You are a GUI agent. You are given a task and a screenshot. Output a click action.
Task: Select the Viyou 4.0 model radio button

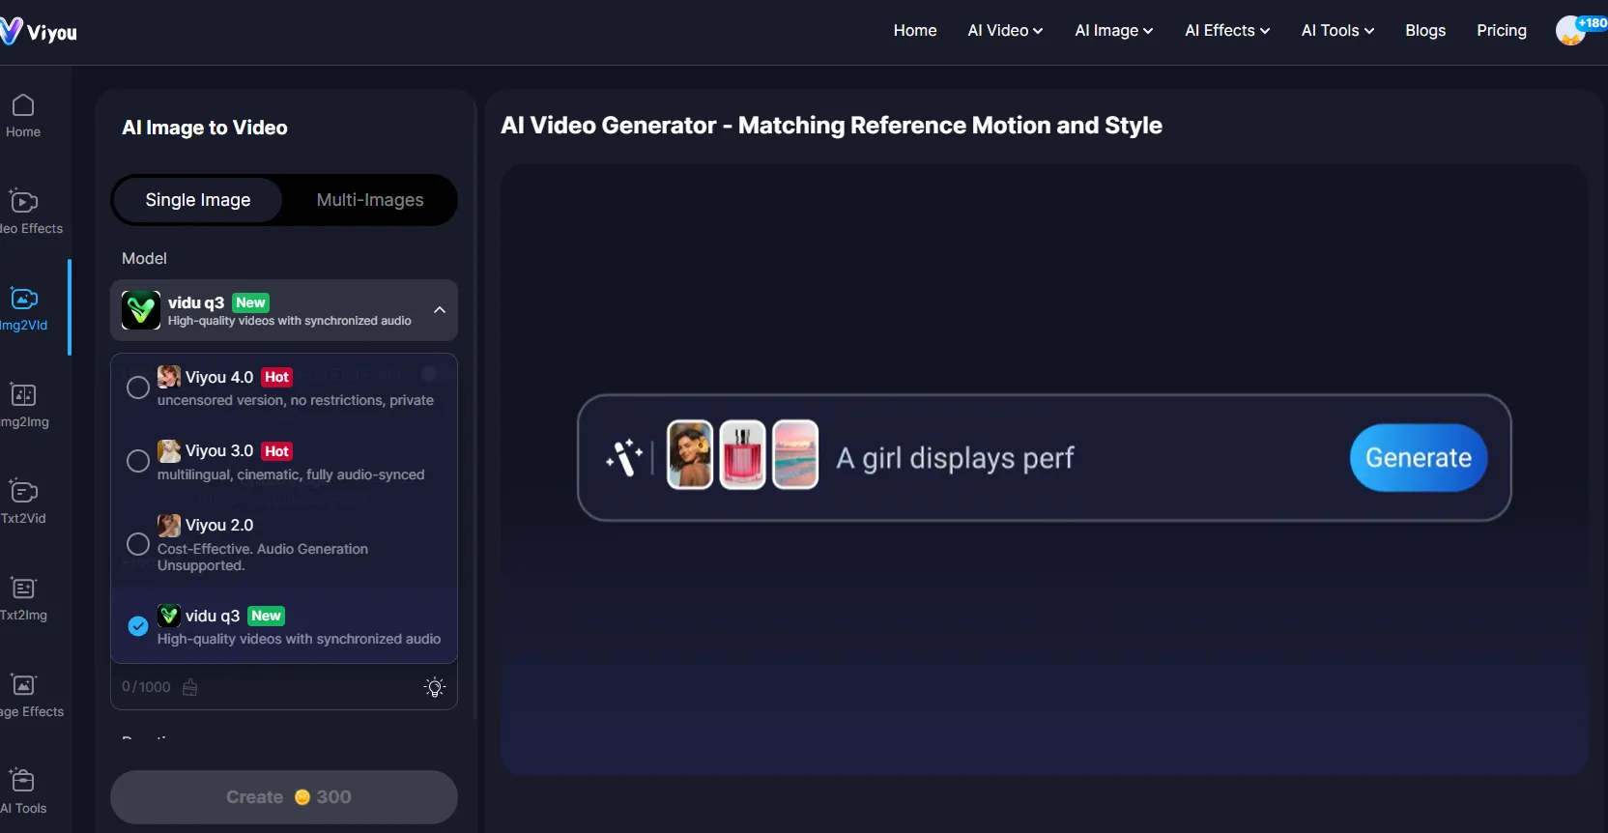tap(138, 388)
